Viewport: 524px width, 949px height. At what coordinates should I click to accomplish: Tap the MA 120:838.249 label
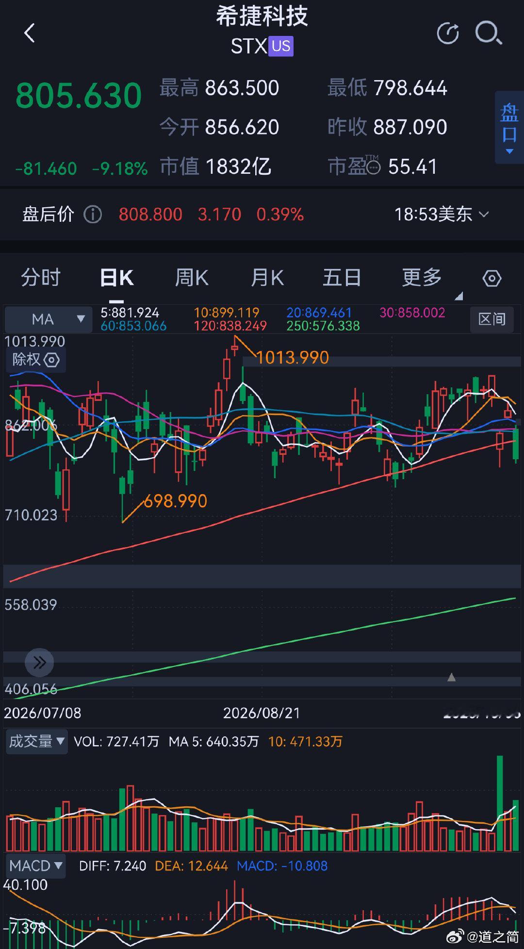point(230,326)
